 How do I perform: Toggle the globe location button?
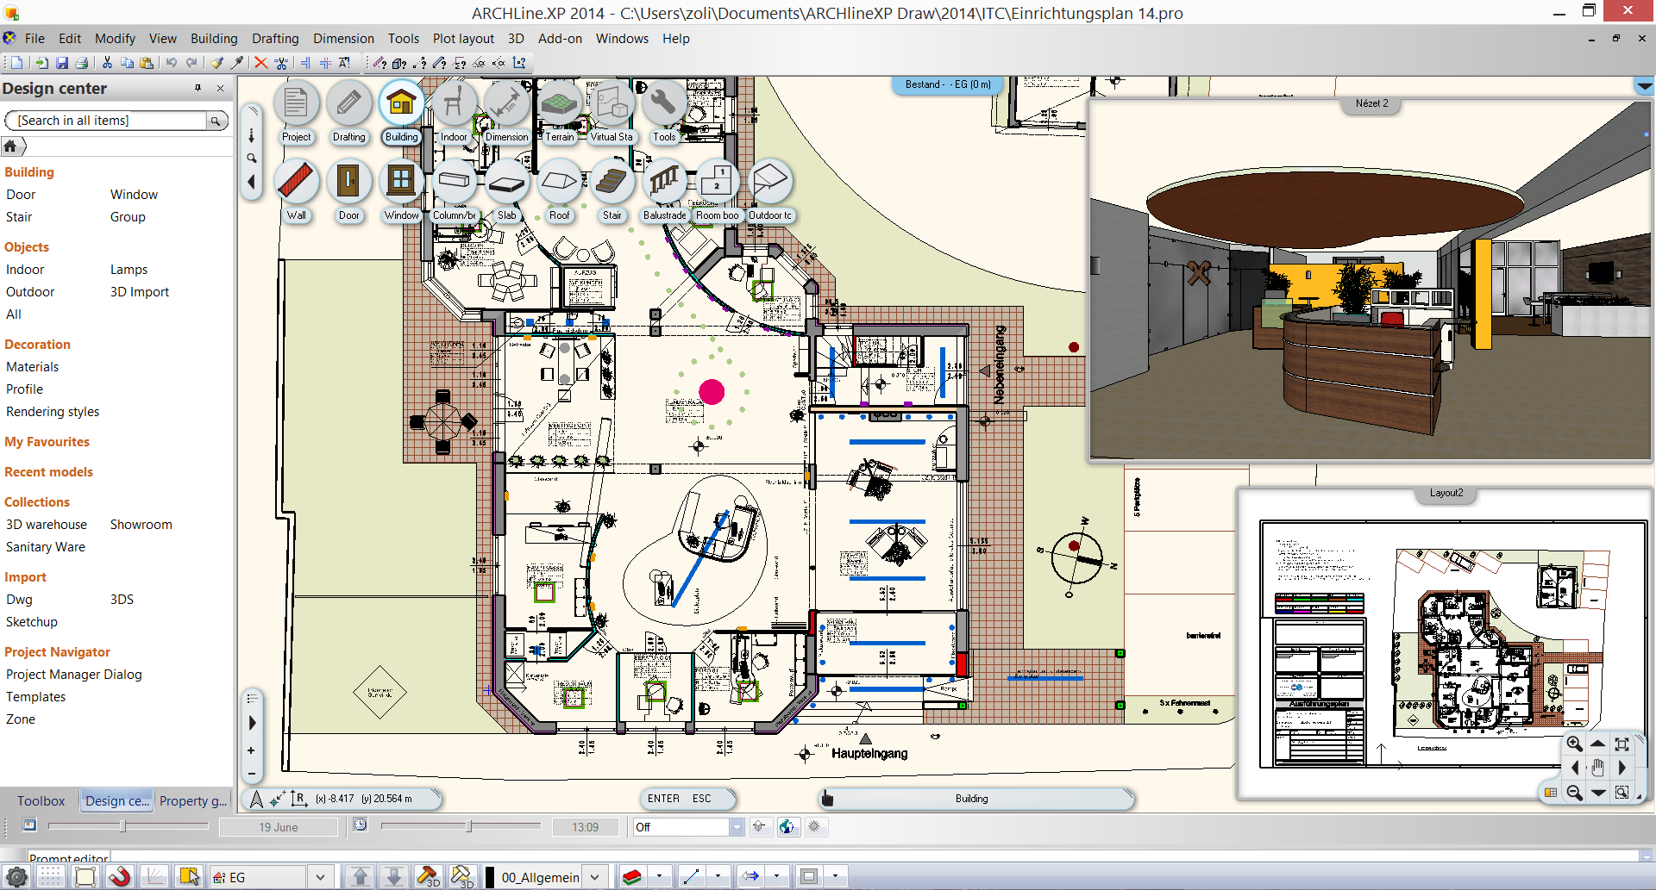click(787, 827)
